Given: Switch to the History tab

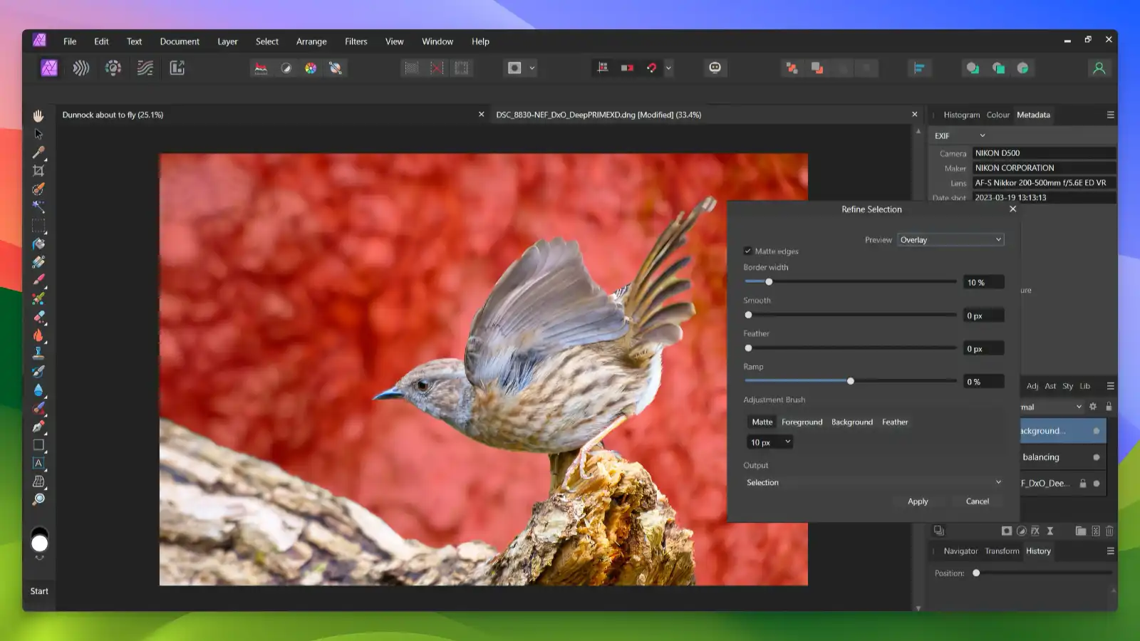Looking at the screenshot, I should coord(1038,551).
